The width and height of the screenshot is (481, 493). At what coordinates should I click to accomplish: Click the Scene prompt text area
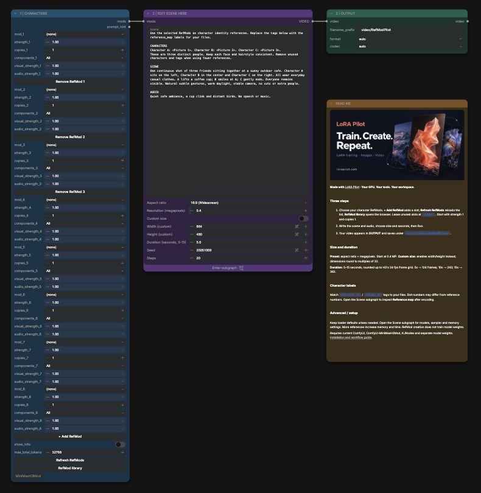click(x=228, y=112)
